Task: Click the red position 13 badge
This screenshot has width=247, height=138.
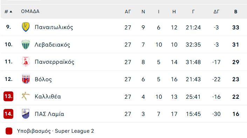Action: click(x=8, y=96)
